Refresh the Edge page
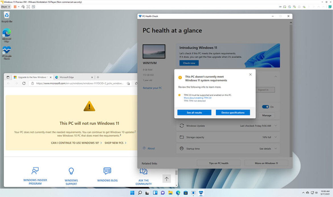333x197 pixels. [24, 83]
